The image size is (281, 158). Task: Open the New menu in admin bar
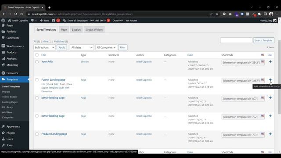coord(44,21)
